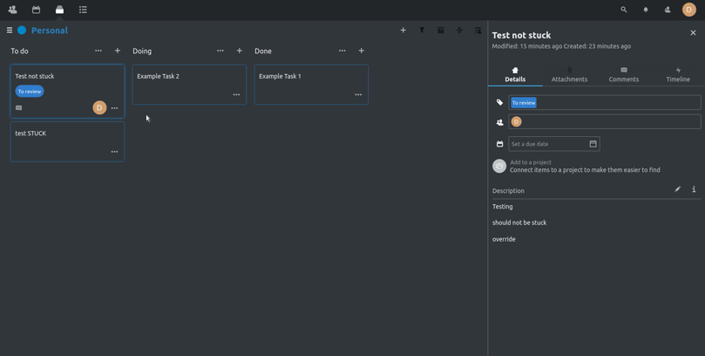Open board details sidebar icon

[478, 31]
